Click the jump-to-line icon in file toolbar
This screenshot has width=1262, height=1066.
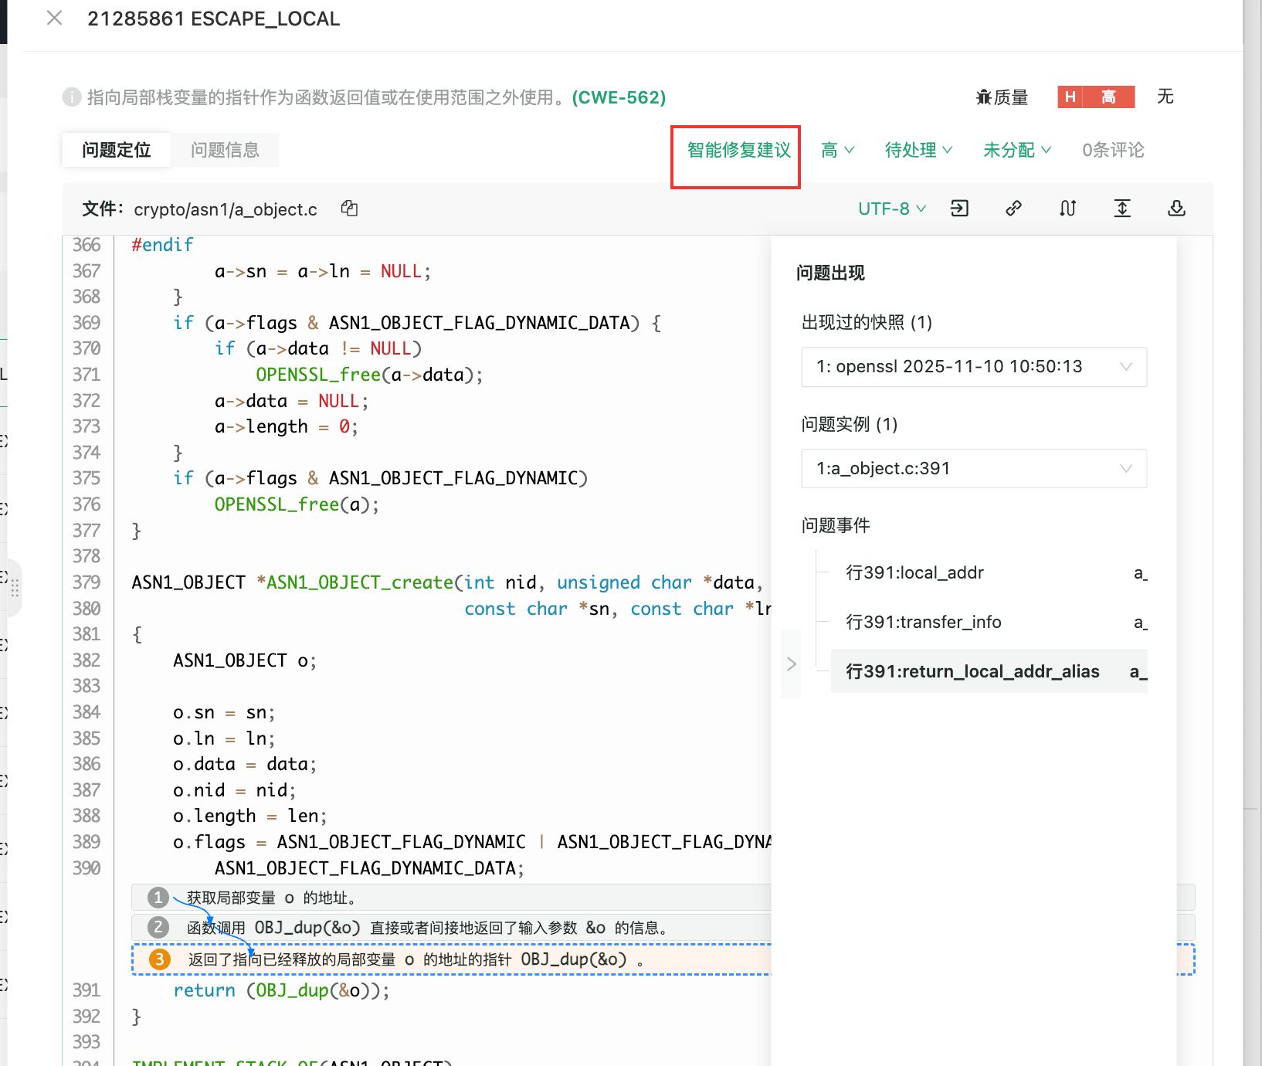pyautogui.click(x=959, y=209)
